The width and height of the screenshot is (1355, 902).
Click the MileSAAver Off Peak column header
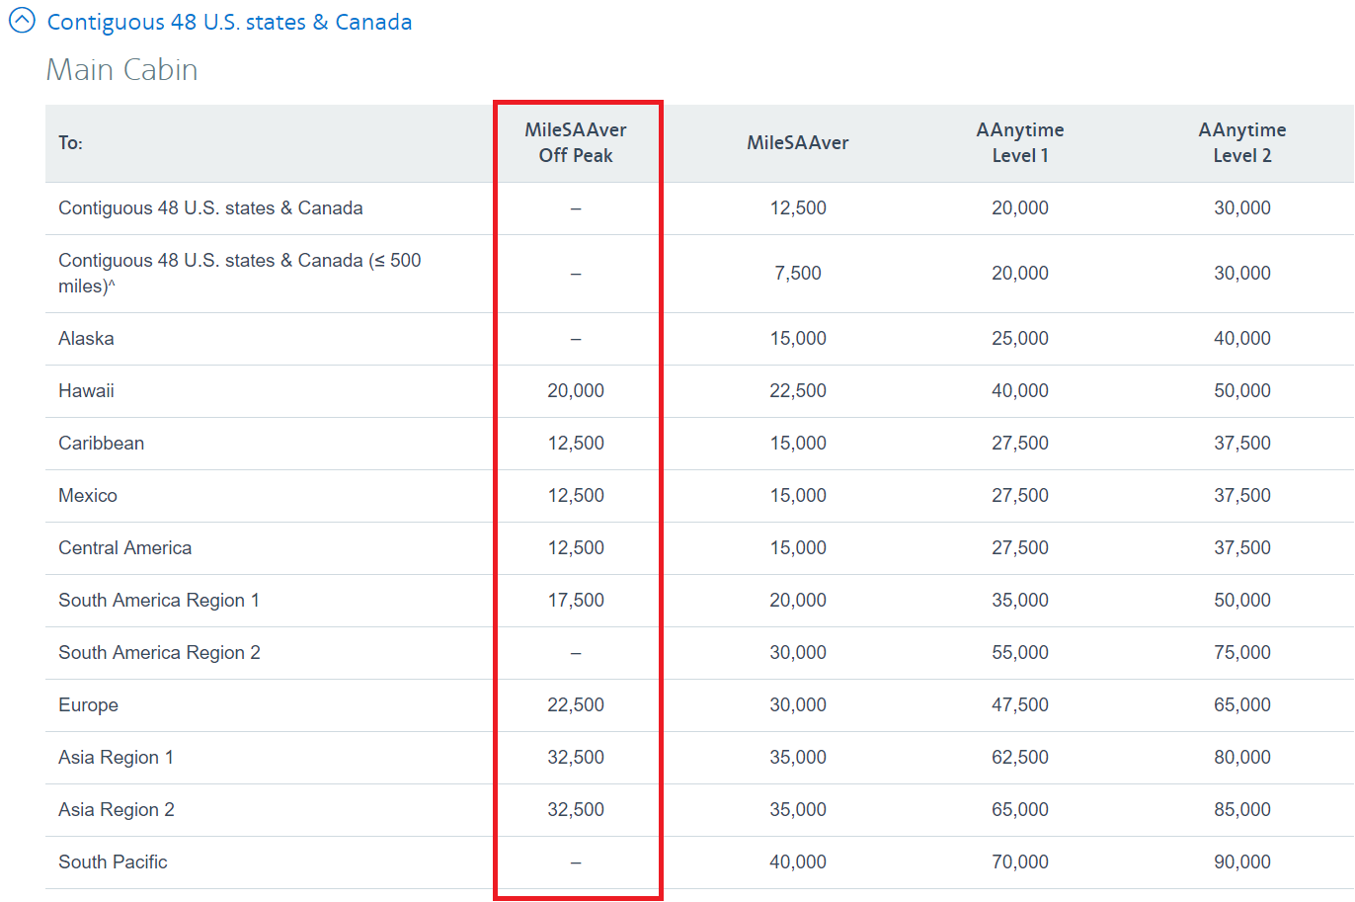[576, 143]
